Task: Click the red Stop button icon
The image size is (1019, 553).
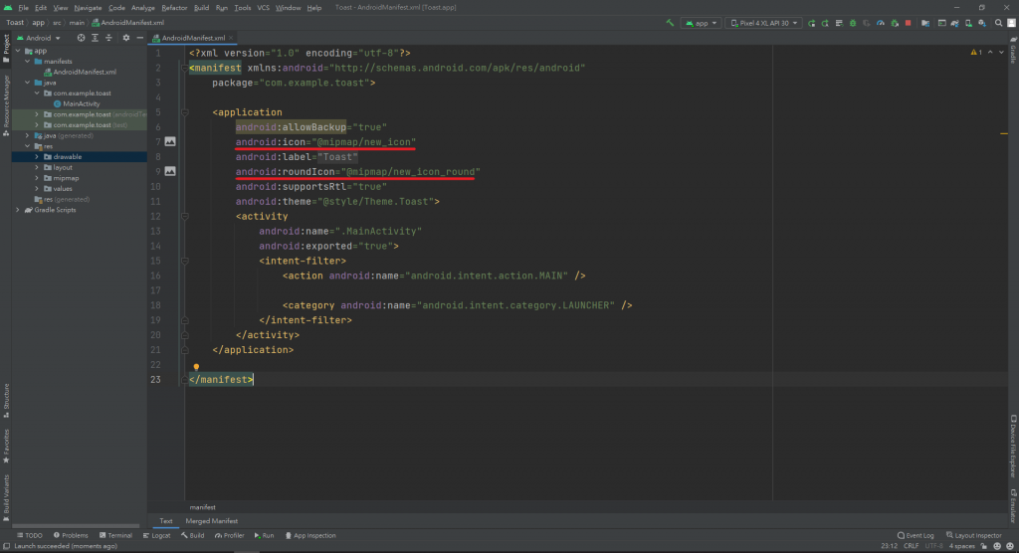Action: pyautogui.click(x=908, y=23)
